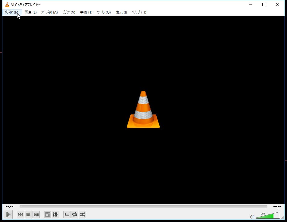The width and height of the screenshot is (287, 222).
Task: Click the Play button
Action: click(8, 214)
